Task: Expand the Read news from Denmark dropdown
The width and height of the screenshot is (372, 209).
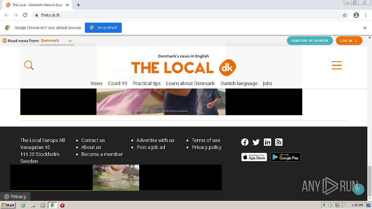Action: point(57,41)
